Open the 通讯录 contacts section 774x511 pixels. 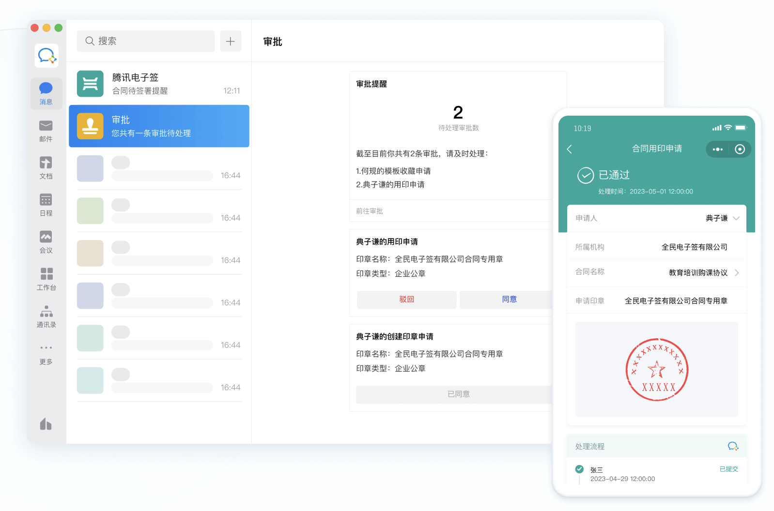coord(46,316)
